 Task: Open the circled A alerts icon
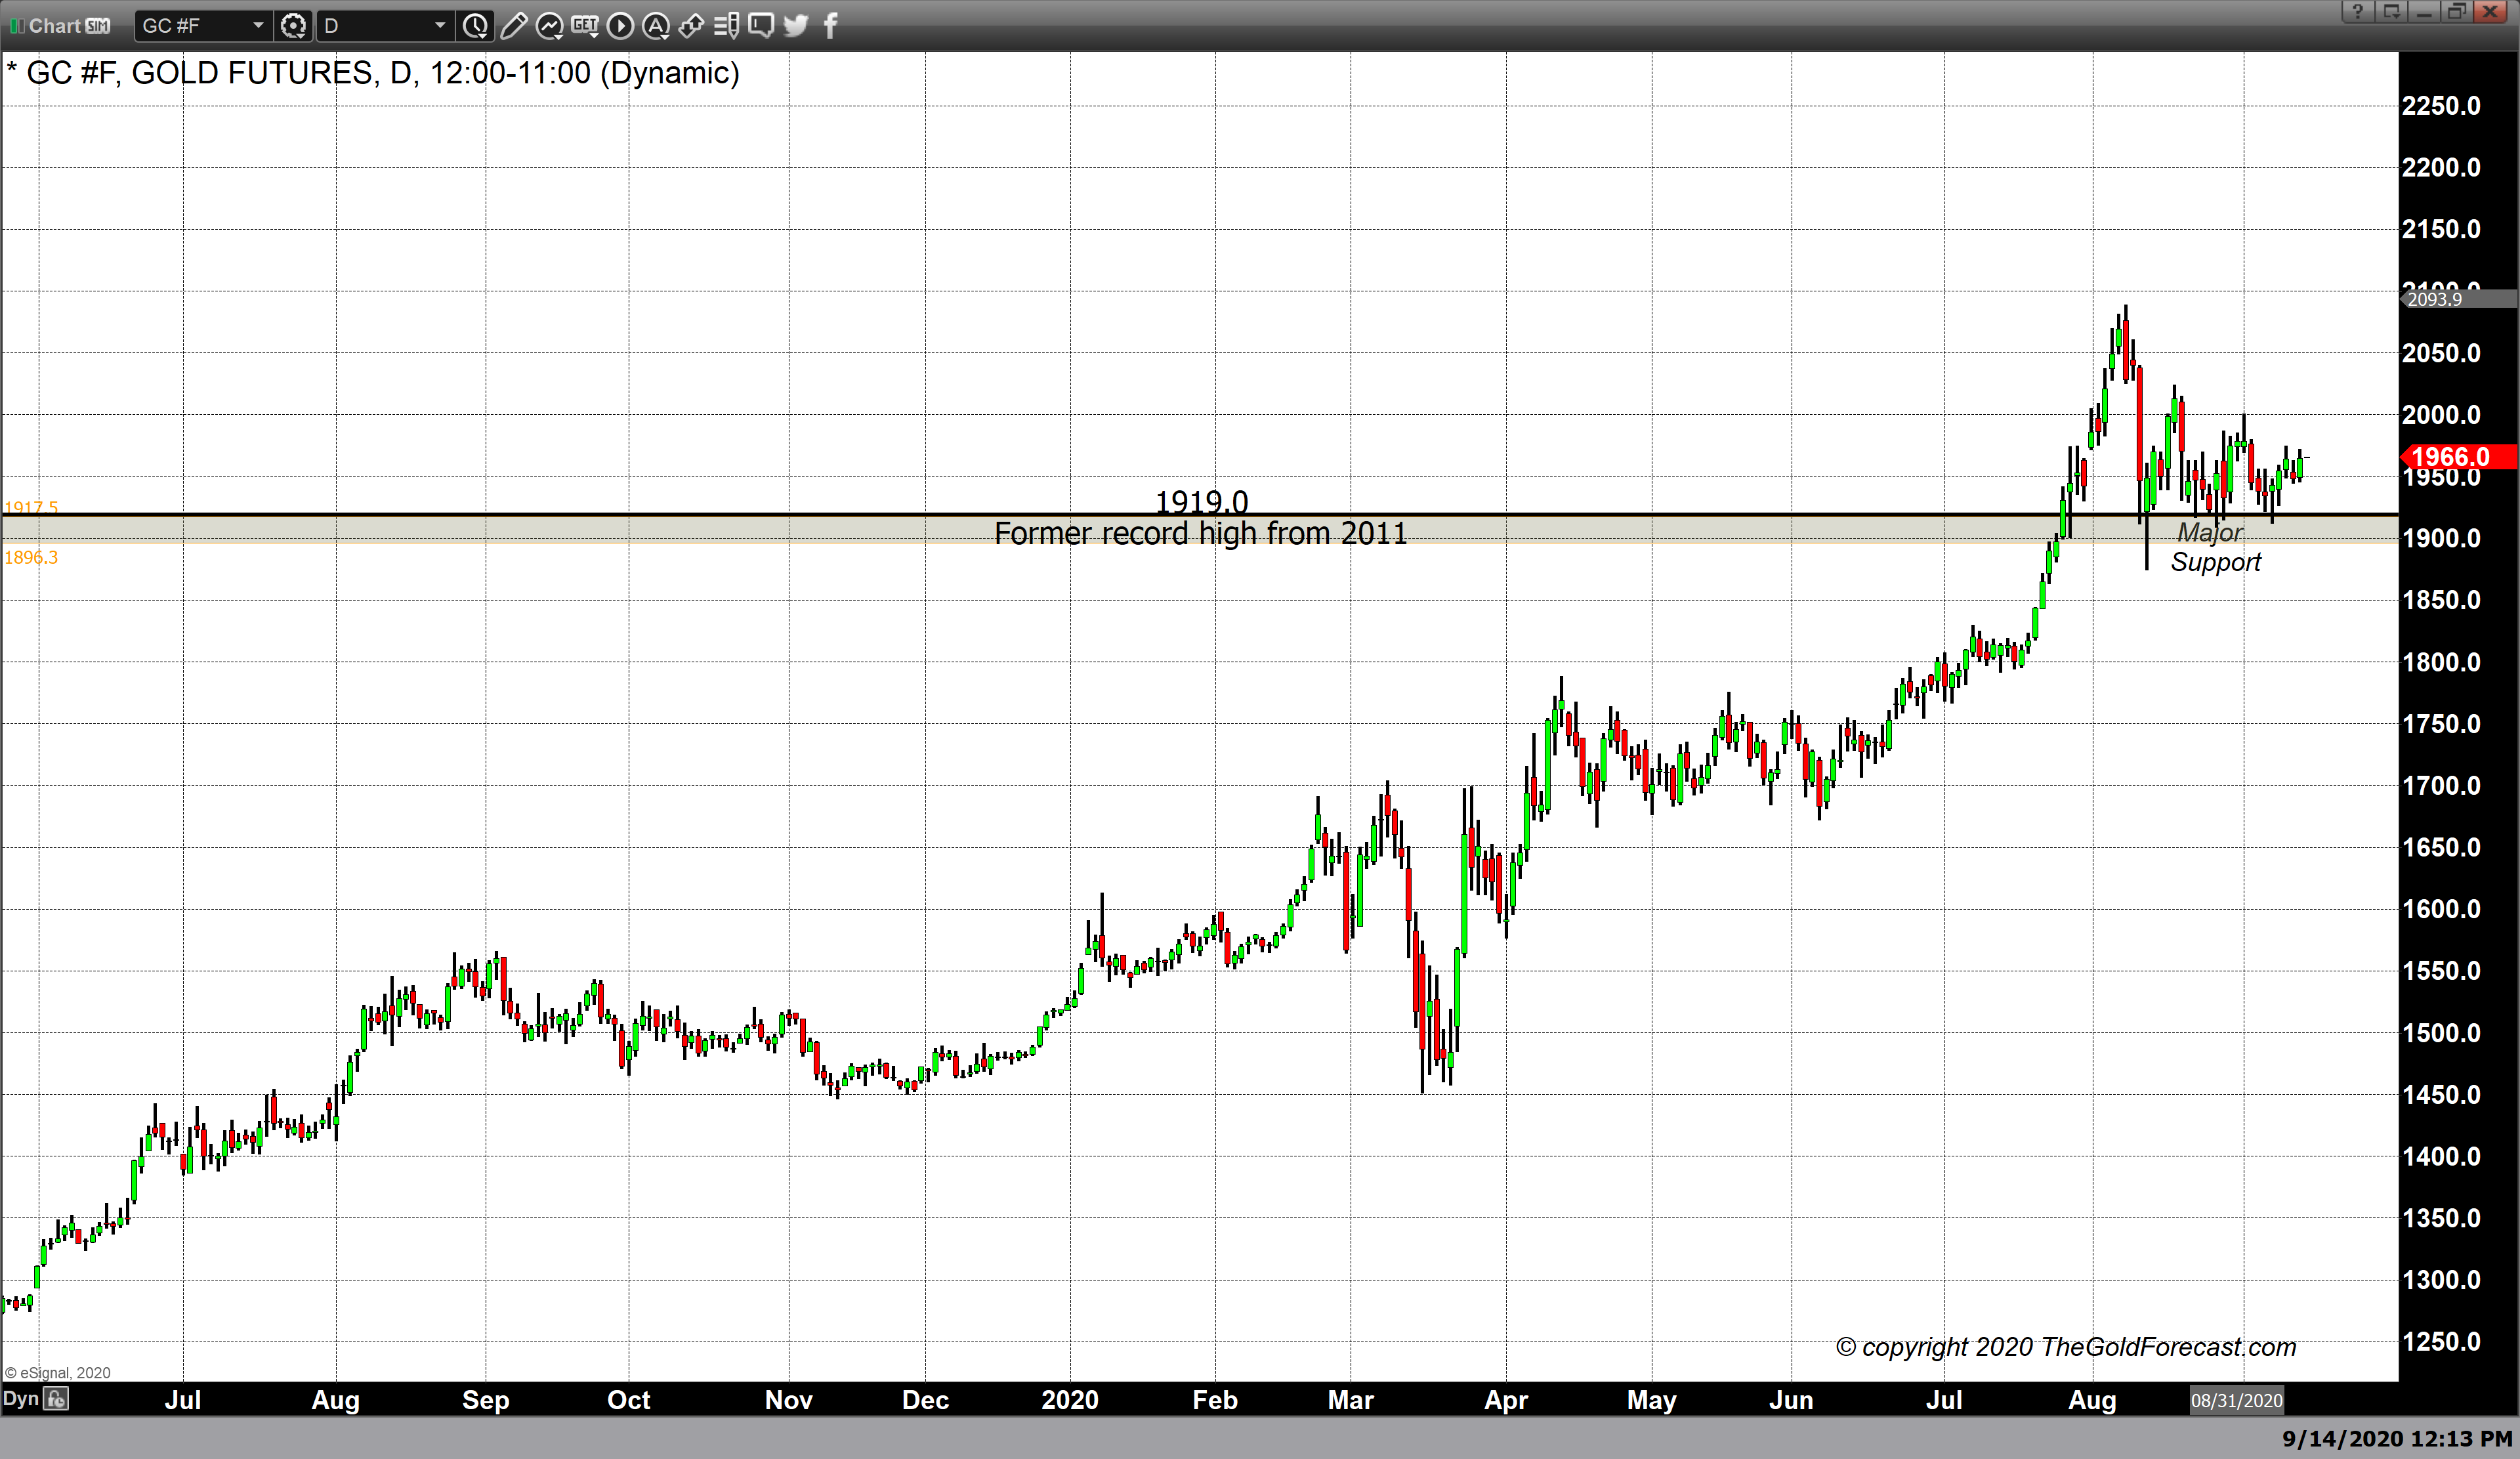[x=655, y=26]
